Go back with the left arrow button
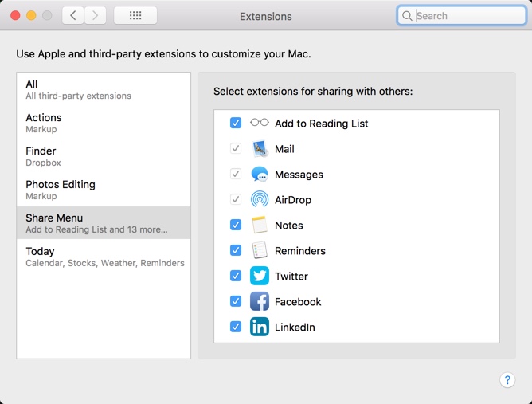 tap(73, 15)
